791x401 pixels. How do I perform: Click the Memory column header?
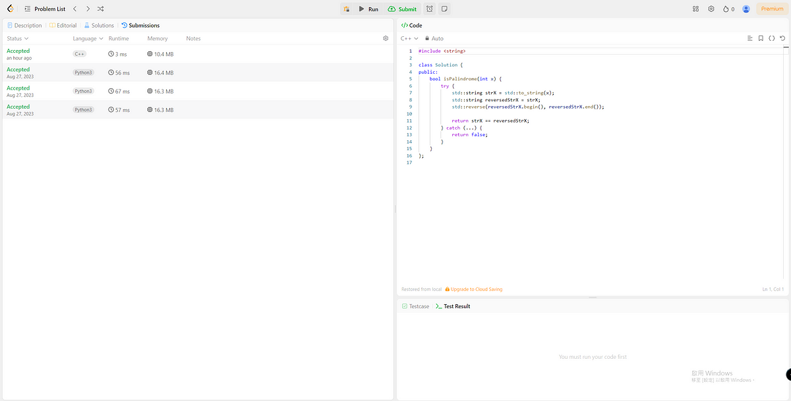[x=158, y=39]
